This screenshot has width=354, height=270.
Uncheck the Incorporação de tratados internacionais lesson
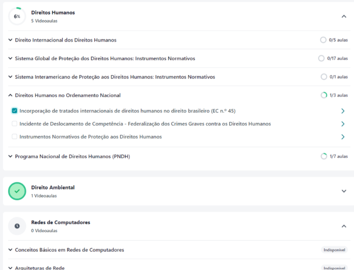(x=15, y=111)
